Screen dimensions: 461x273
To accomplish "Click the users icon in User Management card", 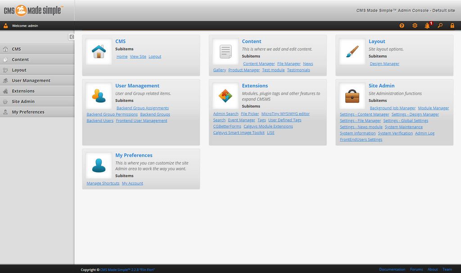I will coord(99,96).
